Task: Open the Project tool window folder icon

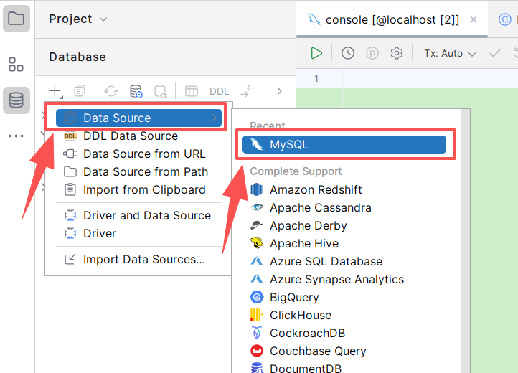Action: click(x=17, y=19)
